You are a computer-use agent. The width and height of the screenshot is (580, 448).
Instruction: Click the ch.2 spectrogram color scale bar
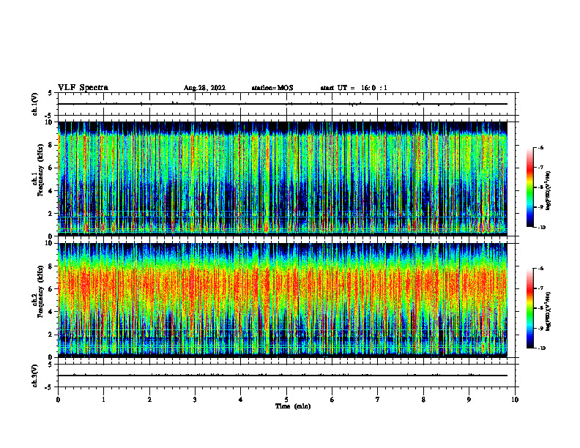[x=529, y=308]
